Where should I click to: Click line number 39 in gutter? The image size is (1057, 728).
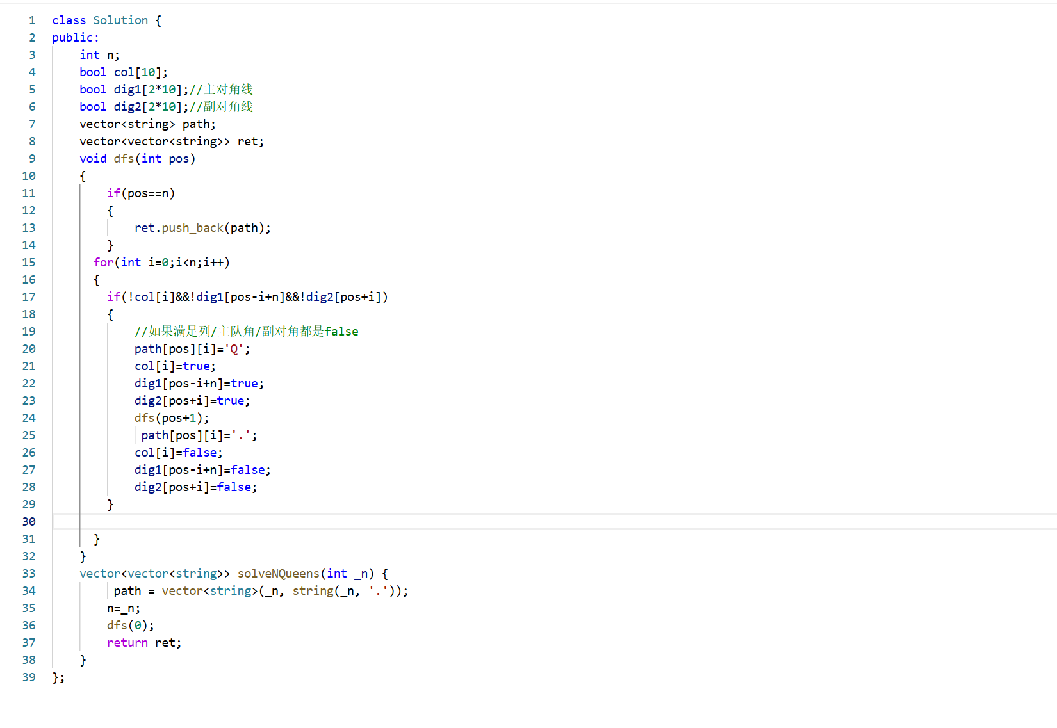pyautogui.click(x=29, y=677)
